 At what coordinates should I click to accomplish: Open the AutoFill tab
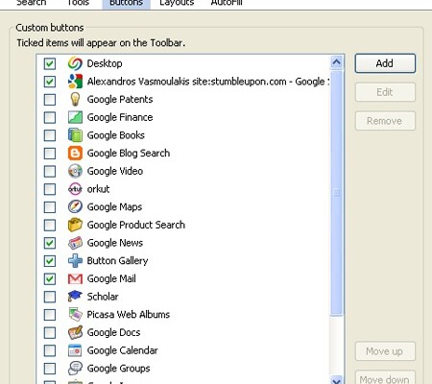(x=227, y=3)
